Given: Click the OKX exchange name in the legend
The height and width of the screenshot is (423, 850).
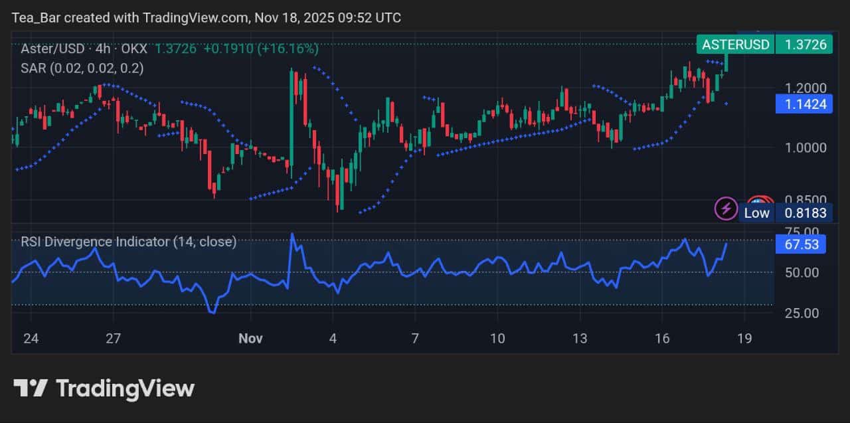Looking at the screenshot, I should (x=135, y=48).
